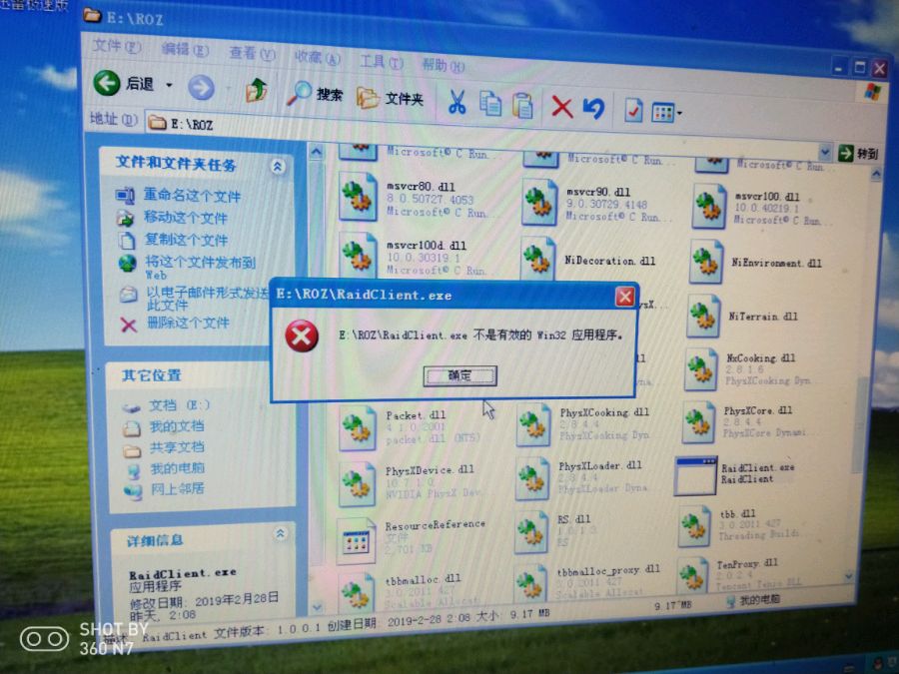
Task: Select the msvcr90.dll file icon
Action: click(x=539, y=203)
